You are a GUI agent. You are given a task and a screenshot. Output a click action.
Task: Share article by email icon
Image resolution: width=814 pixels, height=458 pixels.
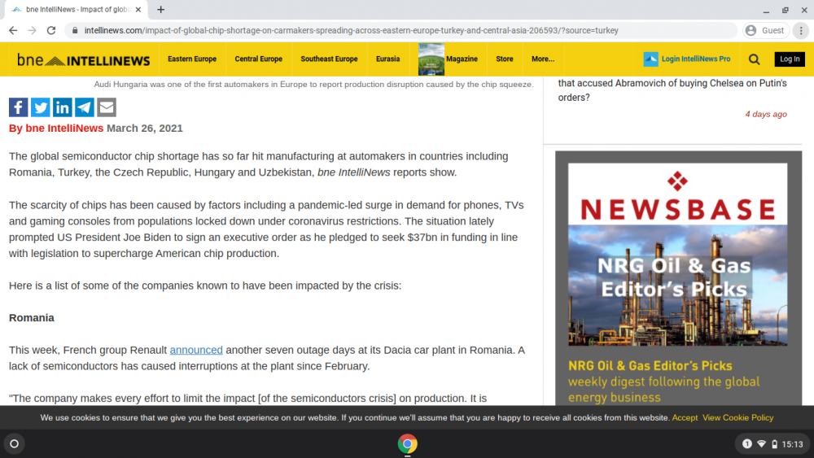107,107
